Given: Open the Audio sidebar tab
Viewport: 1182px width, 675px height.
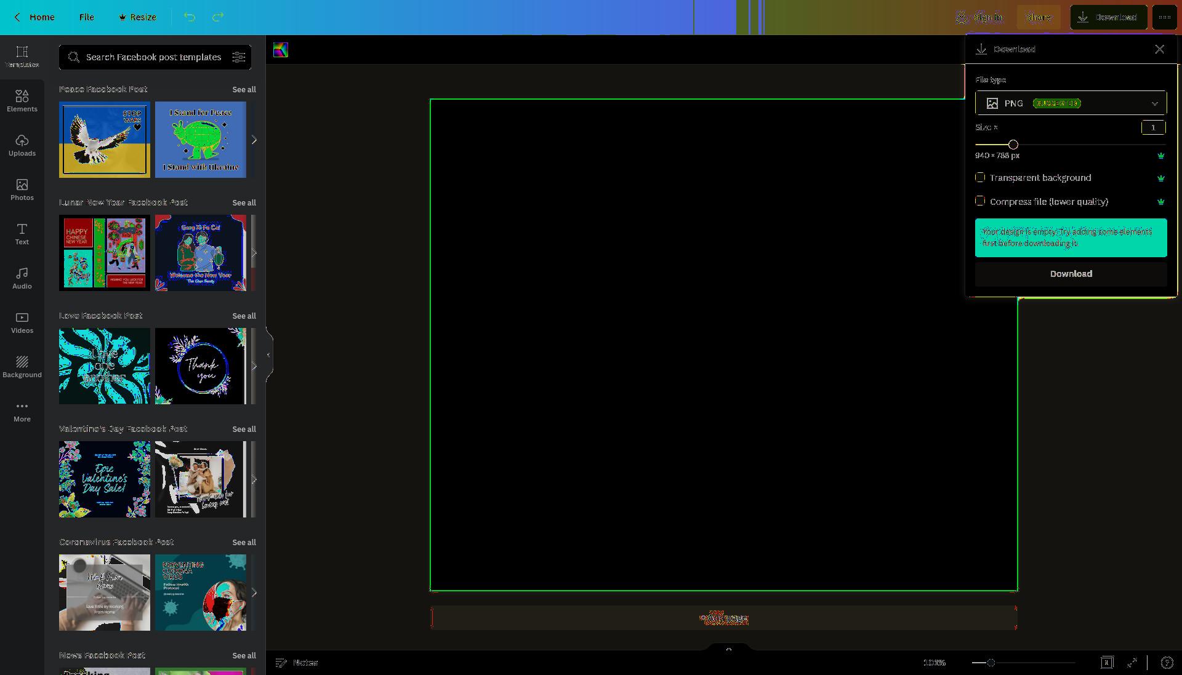Looking at the screenshot, I should pyautogui.click(x=22, y=278).
